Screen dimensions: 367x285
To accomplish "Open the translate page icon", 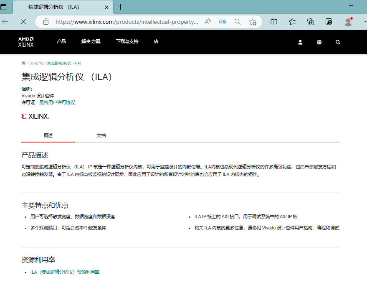I will [x=223, y=22].
